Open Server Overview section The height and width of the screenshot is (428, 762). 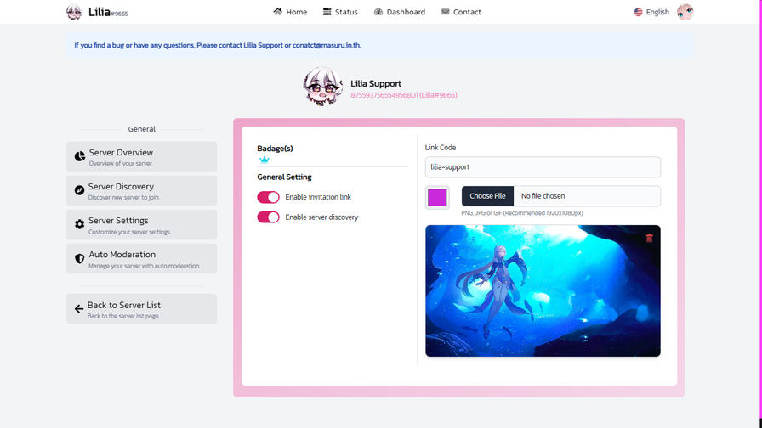[141, 157]
